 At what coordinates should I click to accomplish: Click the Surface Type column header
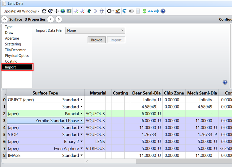45,93
